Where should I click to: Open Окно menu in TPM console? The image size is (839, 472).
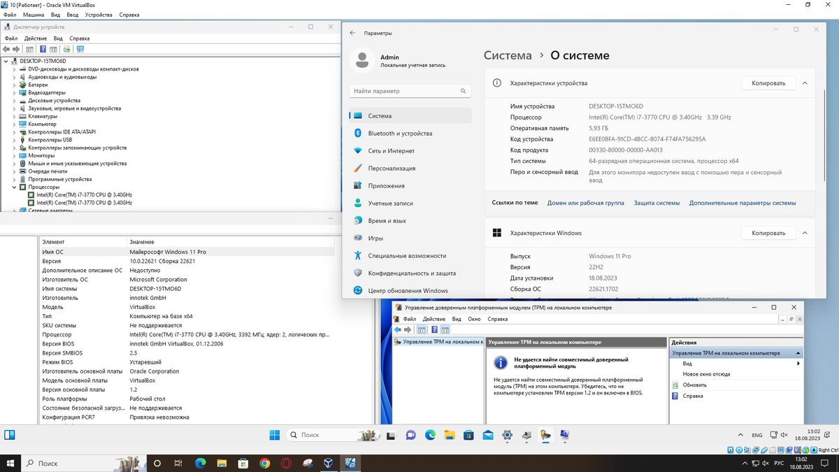pyautogui.click(x=474, y=319)
